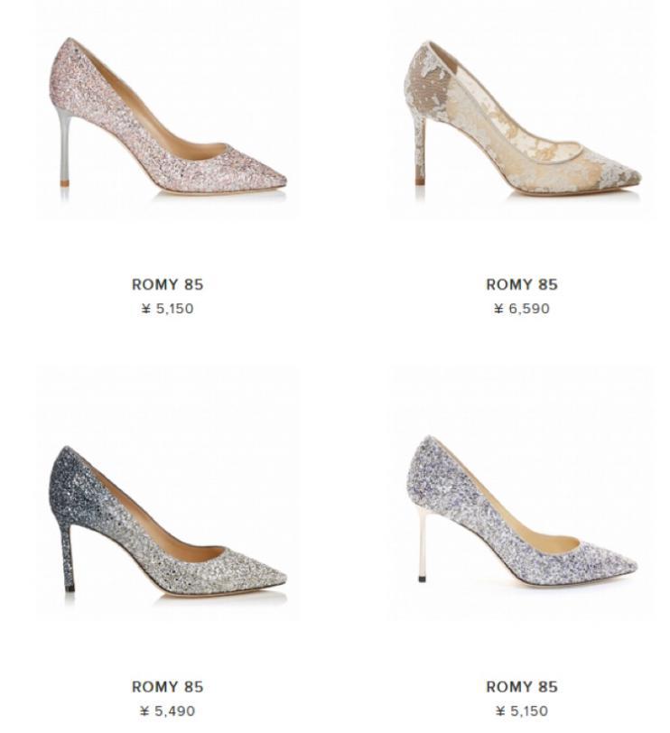Click the silver stiletto heel of the pink pump
The width and height of the screenshot is (670, 733).
[64, 147]
